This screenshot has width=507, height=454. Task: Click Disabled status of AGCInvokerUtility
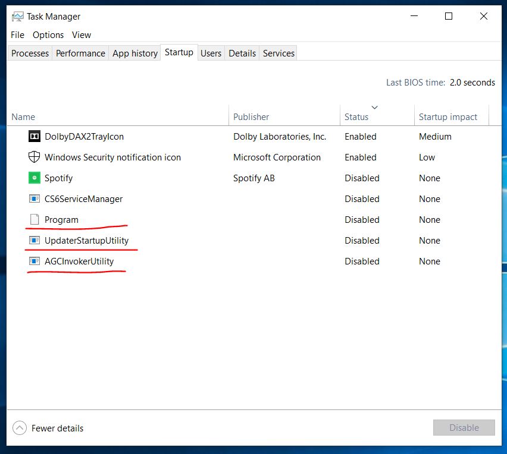click(x=362, y=261)
